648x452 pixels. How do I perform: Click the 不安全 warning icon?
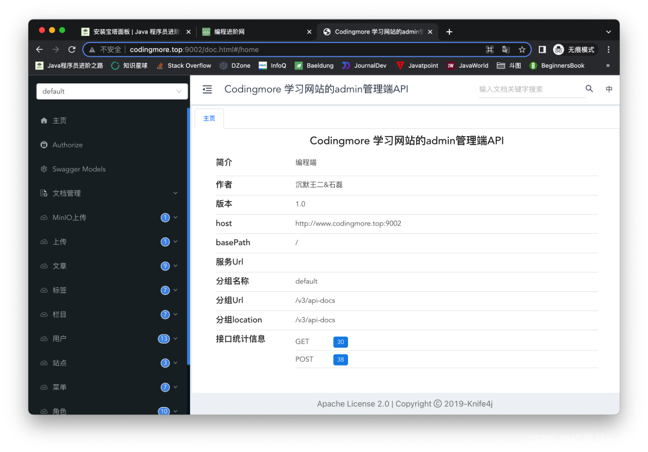[92, 50]
